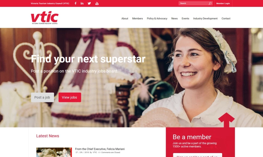Go to the Contact page link

(226, 19)
